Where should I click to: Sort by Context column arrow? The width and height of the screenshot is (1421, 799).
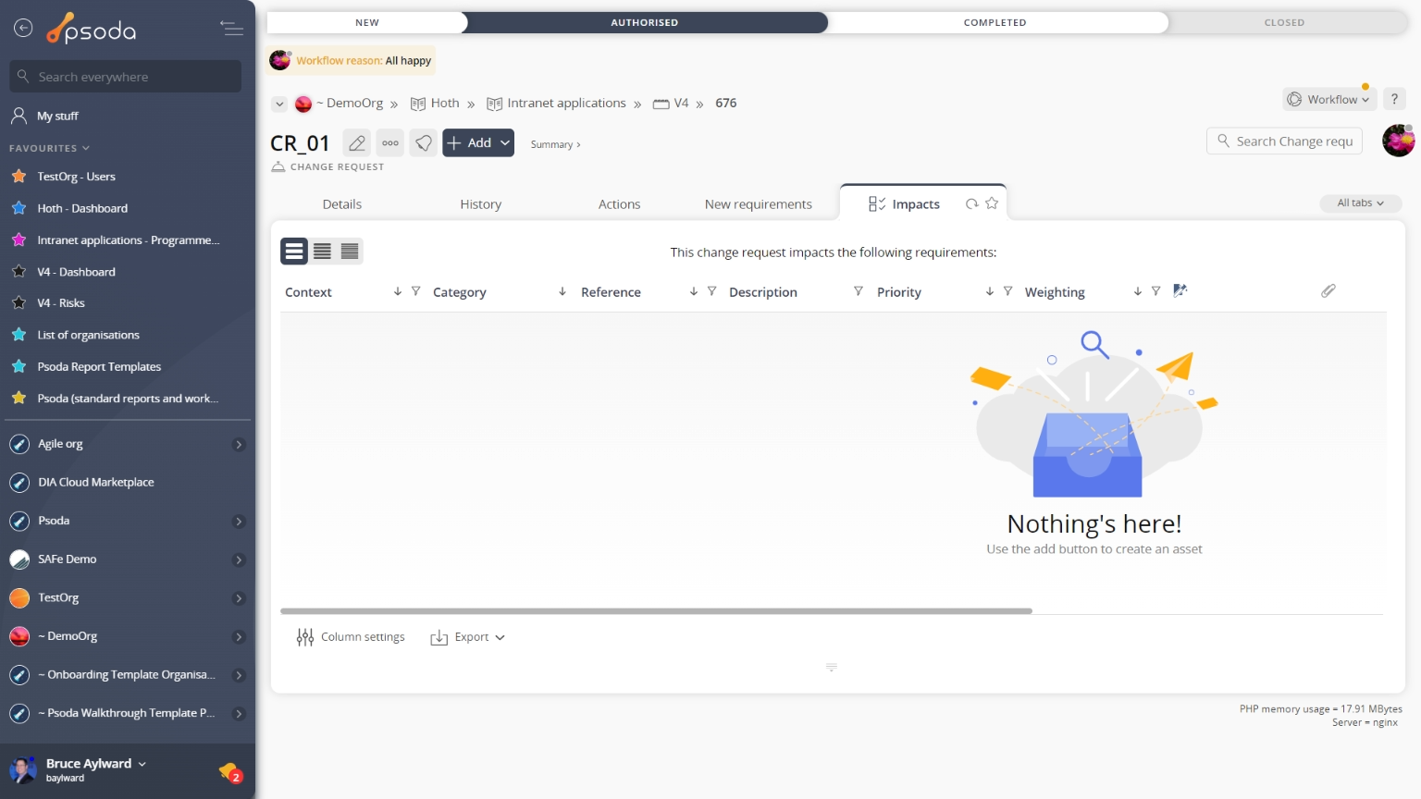[x=398, y=291]
